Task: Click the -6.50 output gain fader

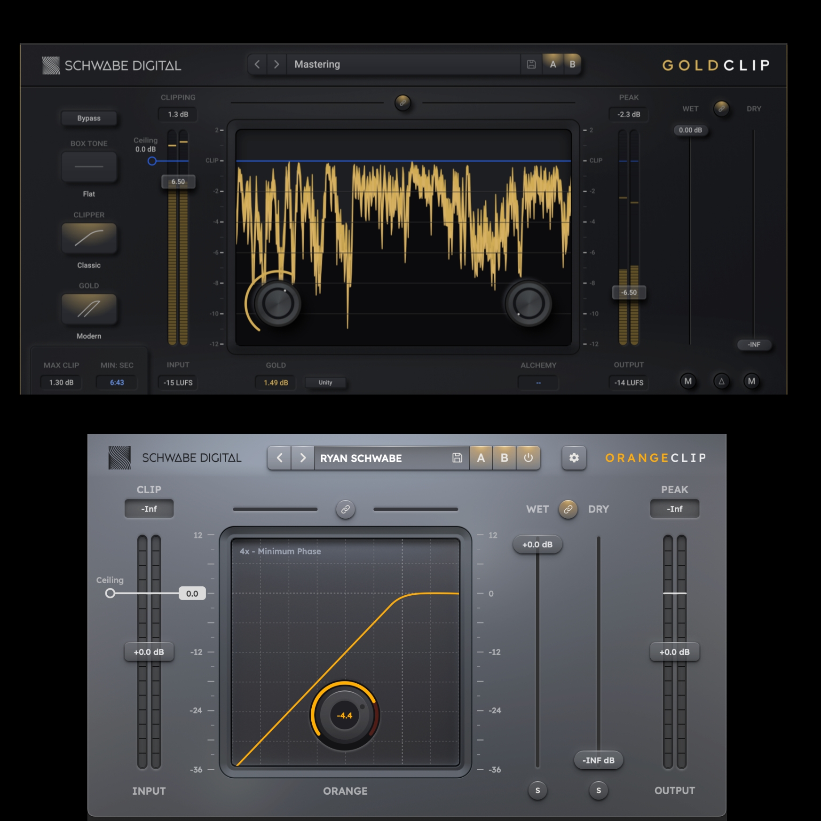Action: (x=629, y=292)
